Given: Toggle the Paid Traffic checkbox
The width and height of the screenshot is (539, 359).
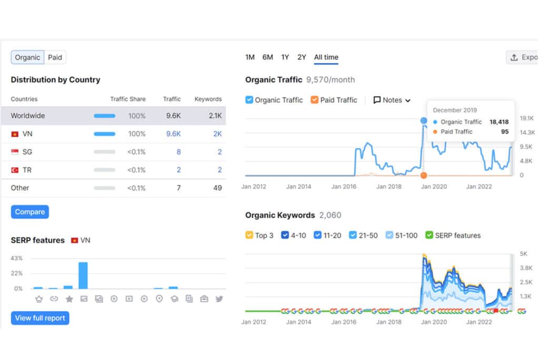Looking at the screenshot, I should tap(315, 100).
